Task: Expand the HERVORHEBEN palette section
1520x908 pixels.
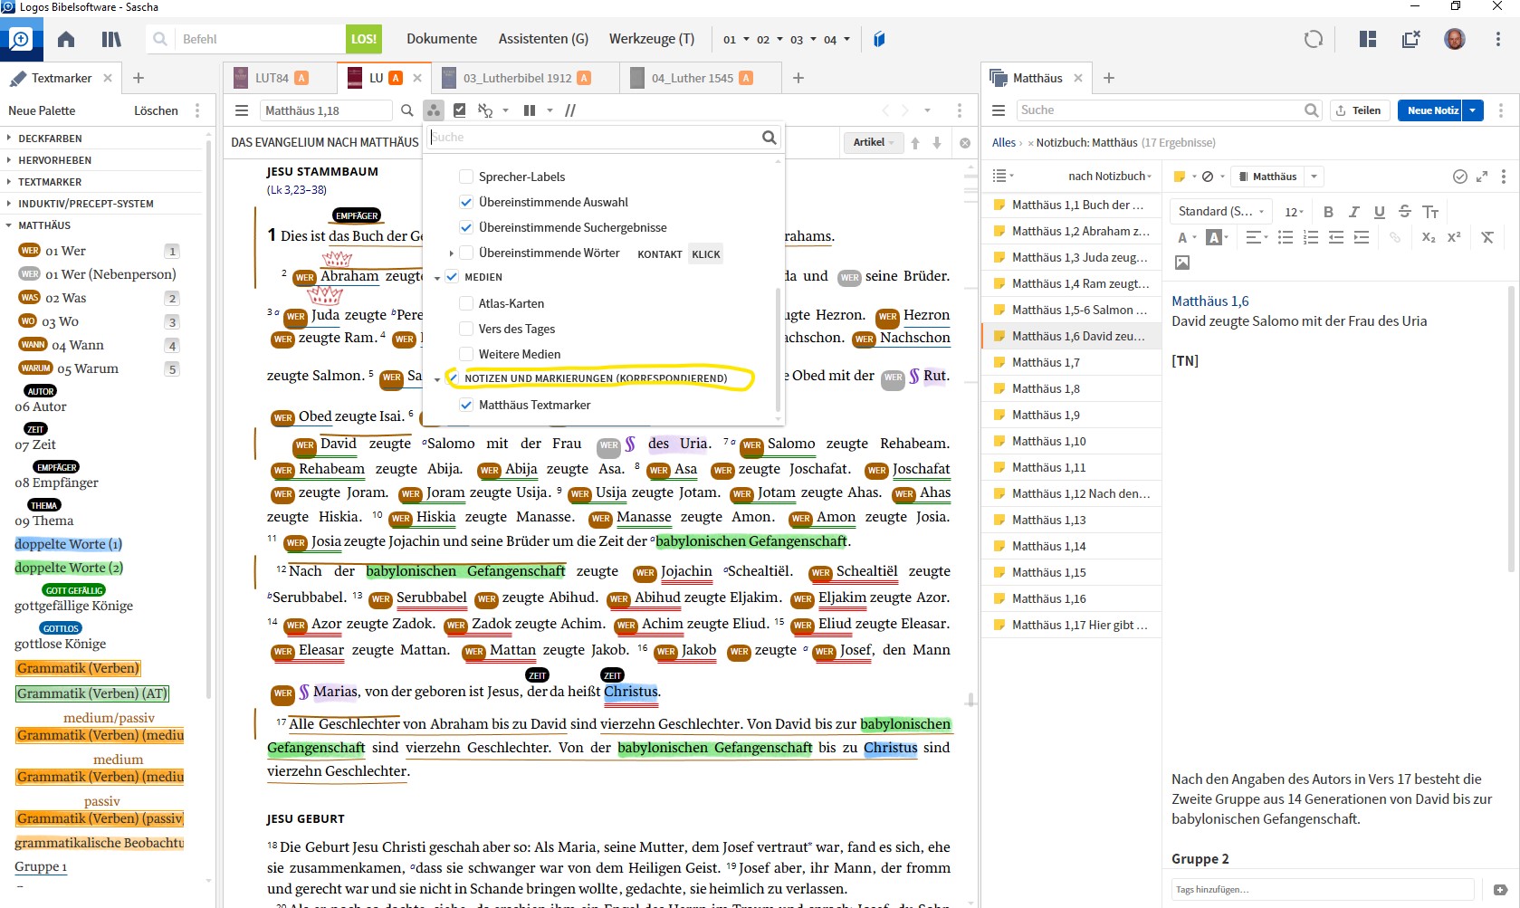Action: pyautogui.click(x=9, y=160)
